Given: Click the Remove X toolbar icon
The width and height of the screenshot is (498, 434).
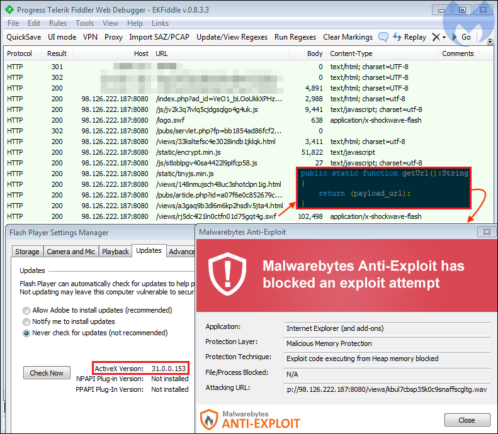Looking at the screenshot, I should click(x=436, y=37).
